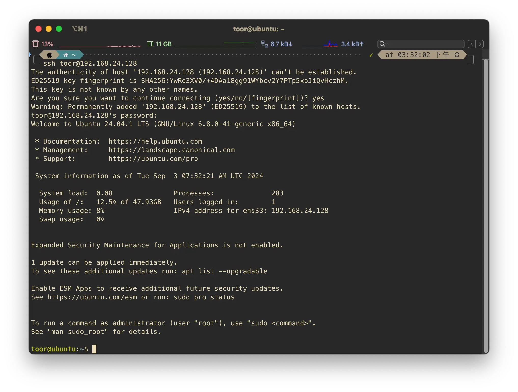Open the https://ubuntu.com/pro link
The image size is (518, 392).
coord(153,159)
